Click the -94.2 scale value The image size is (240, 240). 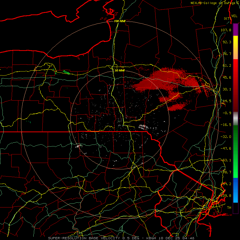(x=226, y=184)
